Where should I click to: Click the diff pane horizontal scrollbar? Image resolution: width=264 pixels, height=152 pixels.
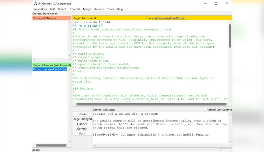(151, 104)
